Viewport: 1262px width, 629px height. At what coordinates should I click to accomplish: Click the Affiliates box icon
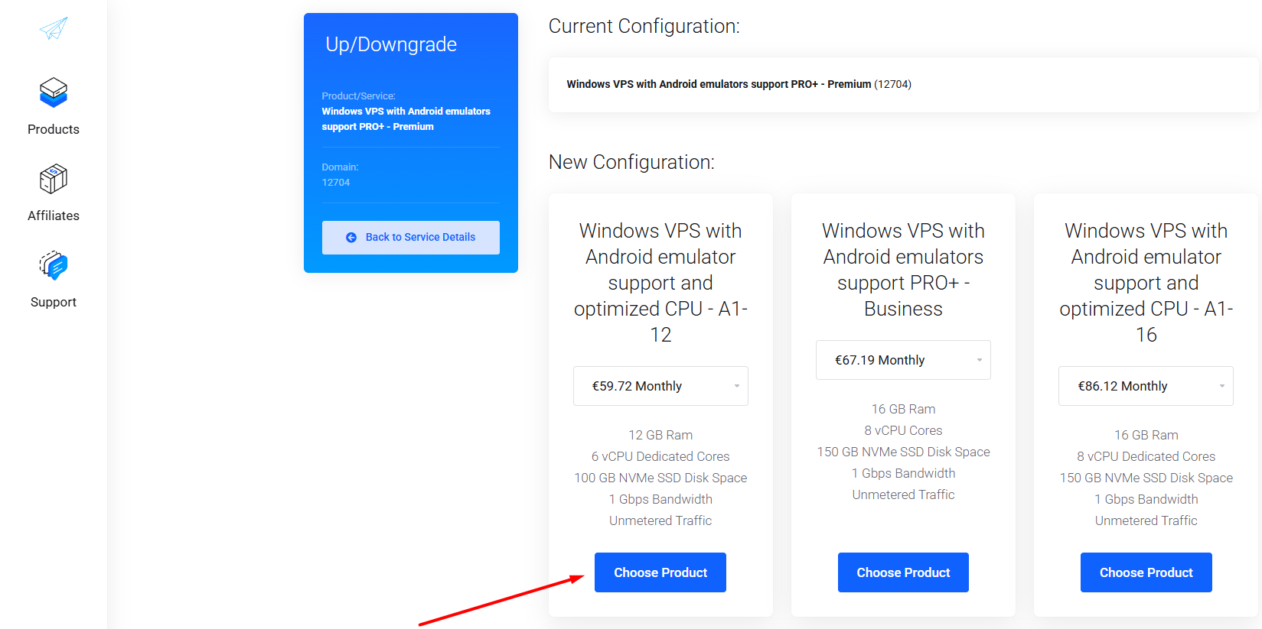pyautogui.click(x=54, y=179)
